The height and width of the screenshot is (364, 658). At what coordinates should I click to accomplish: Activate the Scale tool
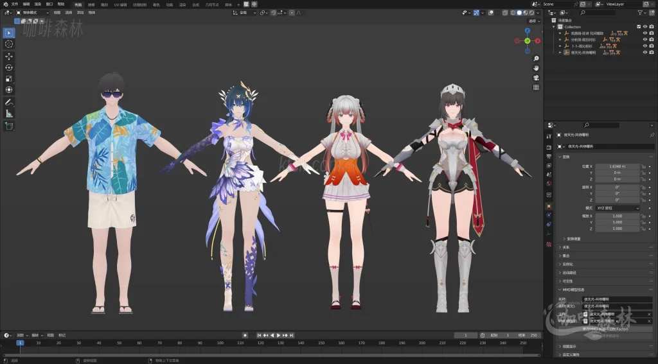pyautogui.click(x=9, y=78)
